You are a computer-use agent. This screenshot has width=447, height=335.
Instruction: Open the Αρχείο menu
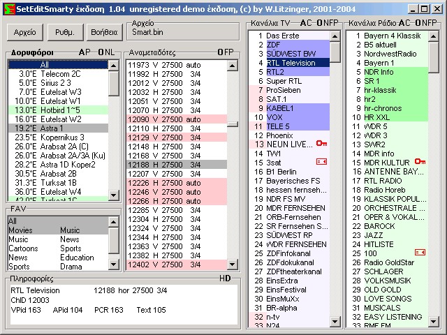tap(24, 32)
